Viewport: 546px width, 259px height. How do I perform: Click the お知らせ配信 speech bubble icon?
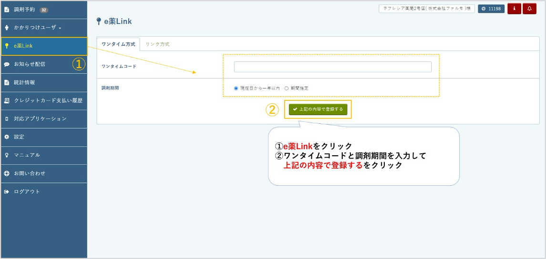pos(7,64)
